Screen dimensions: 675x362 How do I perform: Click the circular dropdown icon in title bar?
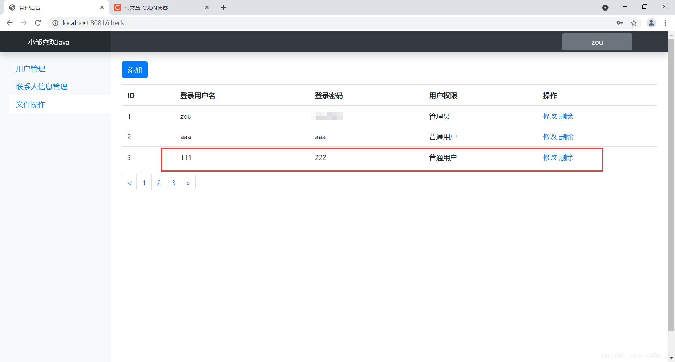(605, 7)
